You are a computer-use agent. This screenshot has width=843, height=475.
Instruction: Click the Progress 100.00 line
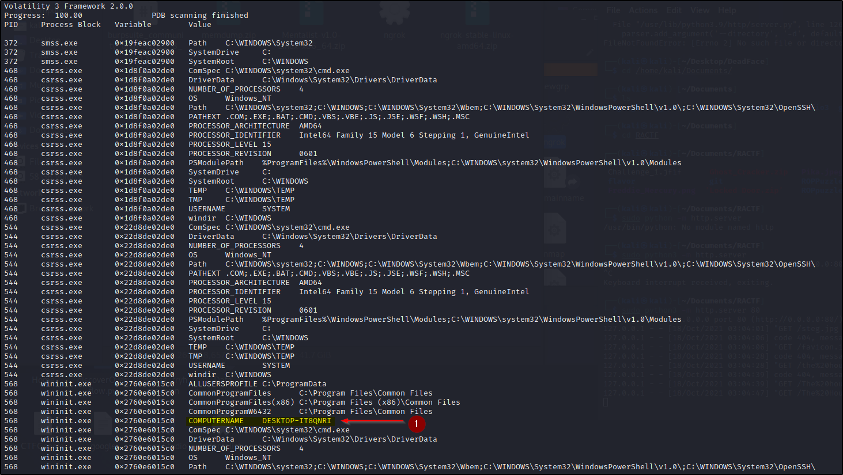pyautogui.click(x=43, y=16)
